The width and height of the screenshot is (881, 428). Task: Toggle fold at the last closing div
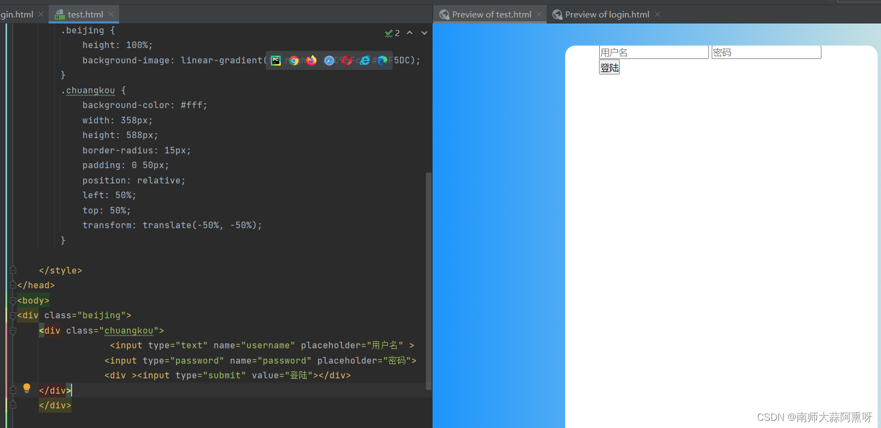13,405
